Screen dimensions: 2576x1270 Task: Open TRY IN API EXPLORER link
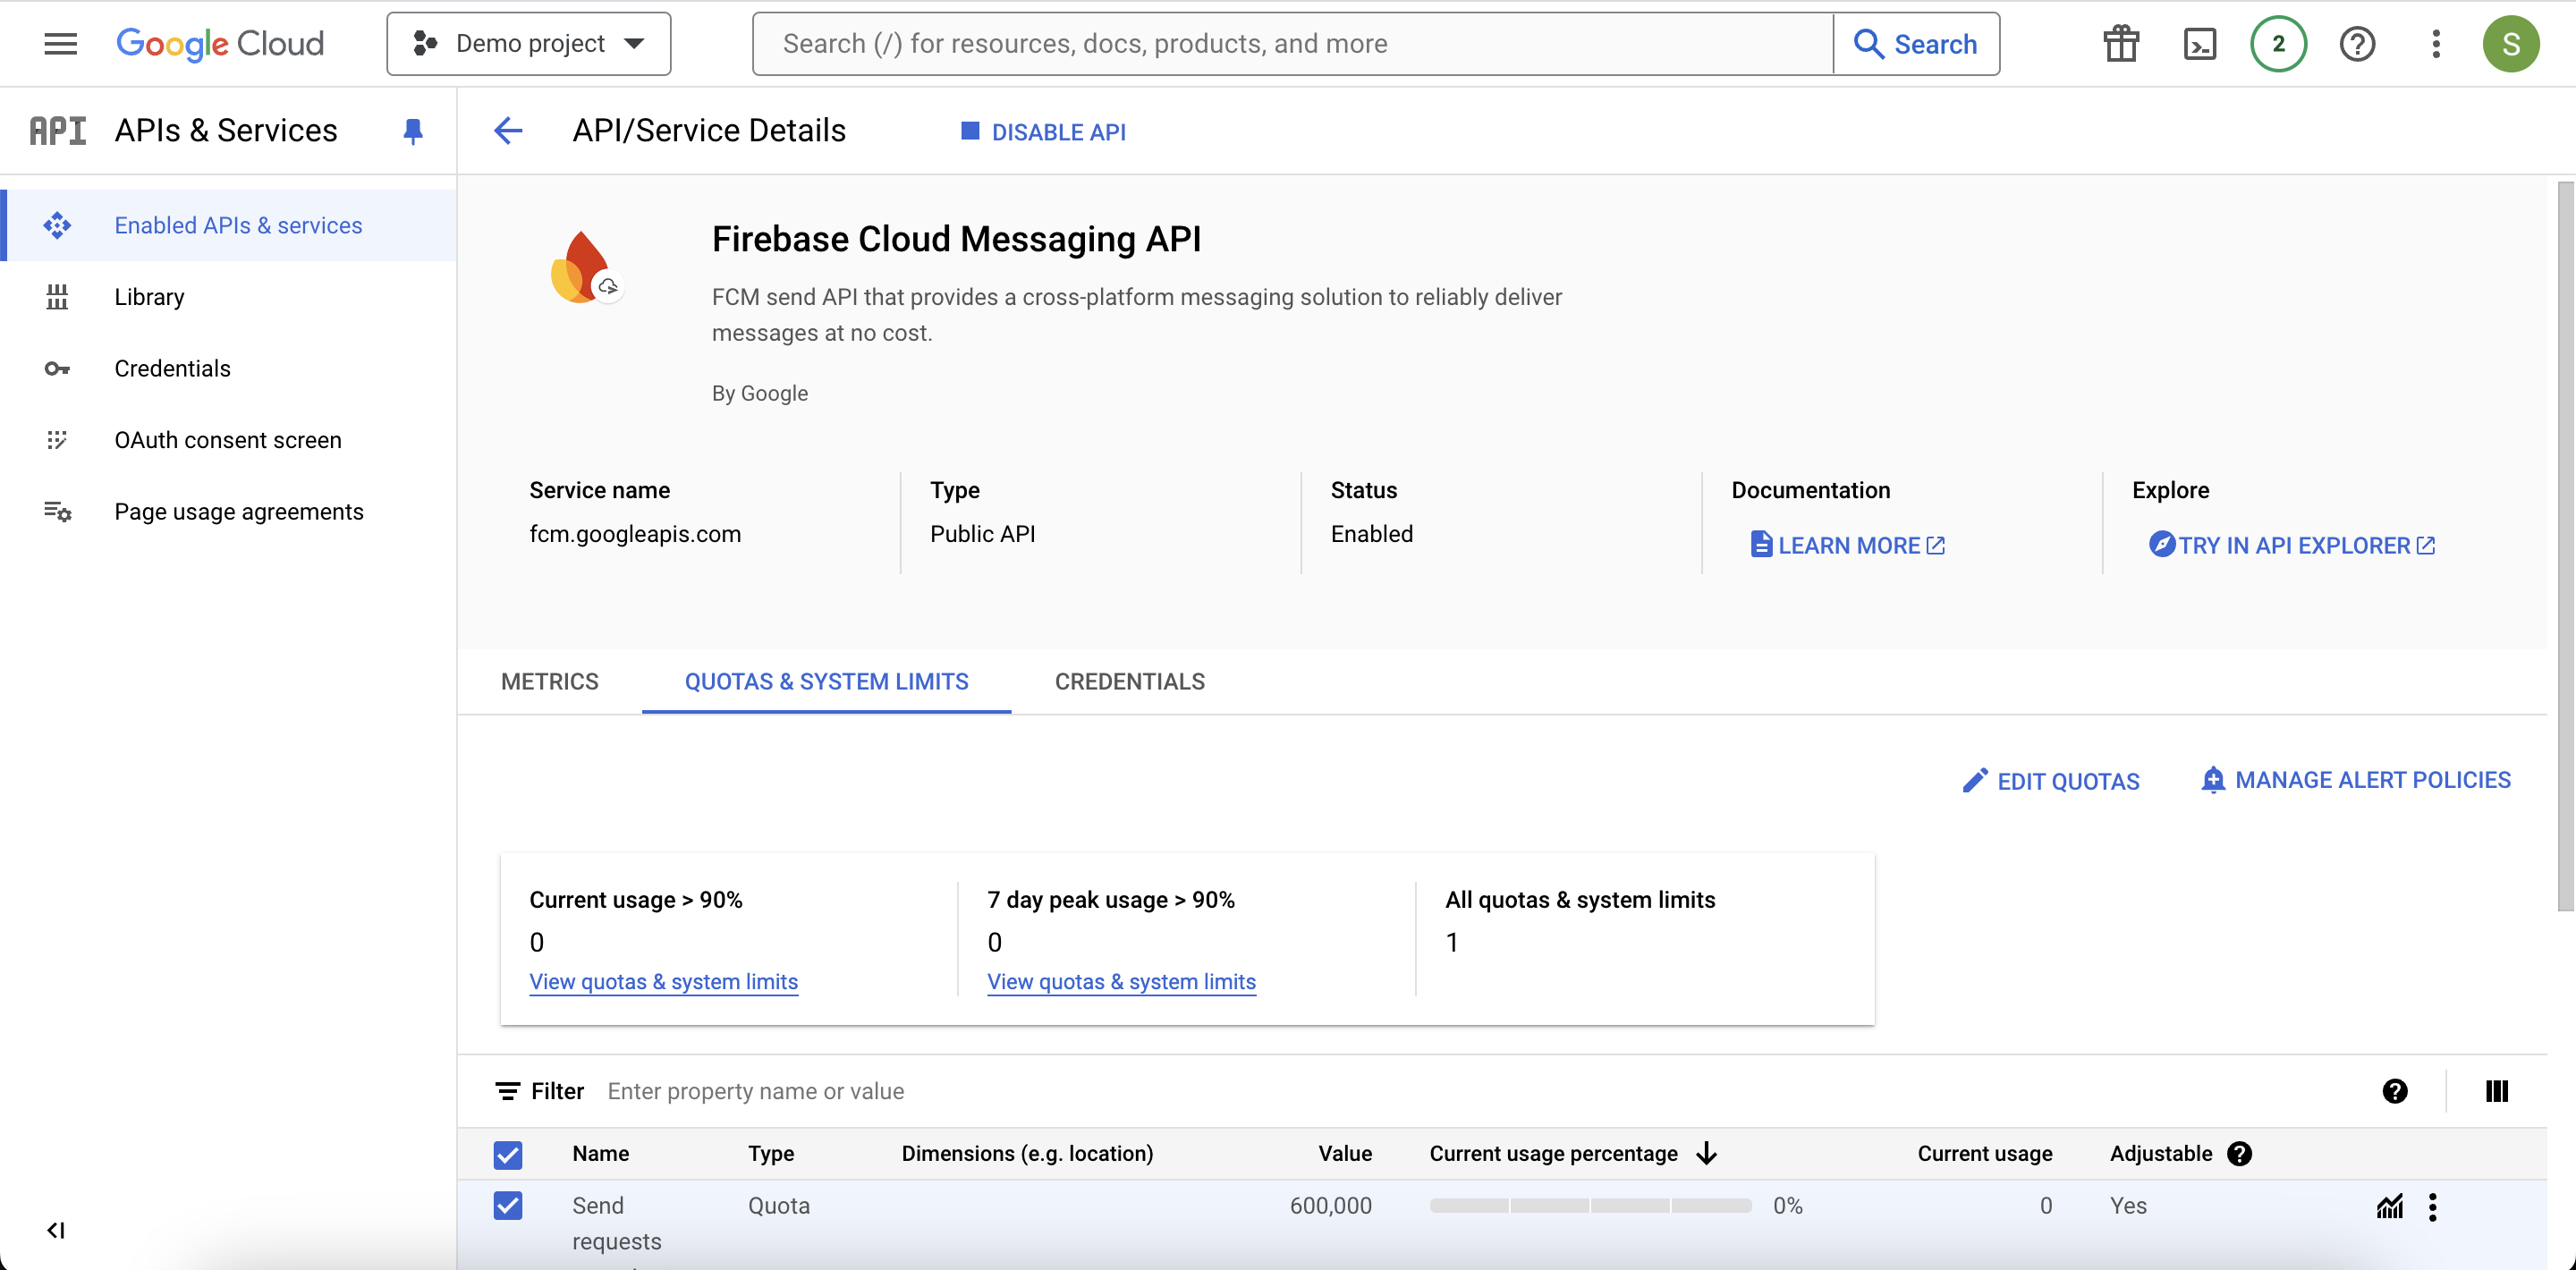pyautogui.click(x=2292, y=545)
